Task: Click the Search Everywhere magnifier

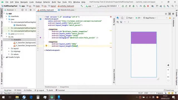Action: tap(172, 6)
